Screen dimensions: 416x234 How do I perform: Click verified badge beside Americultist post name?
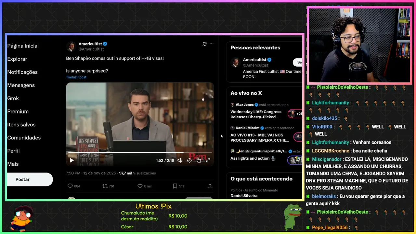(105, 44)
